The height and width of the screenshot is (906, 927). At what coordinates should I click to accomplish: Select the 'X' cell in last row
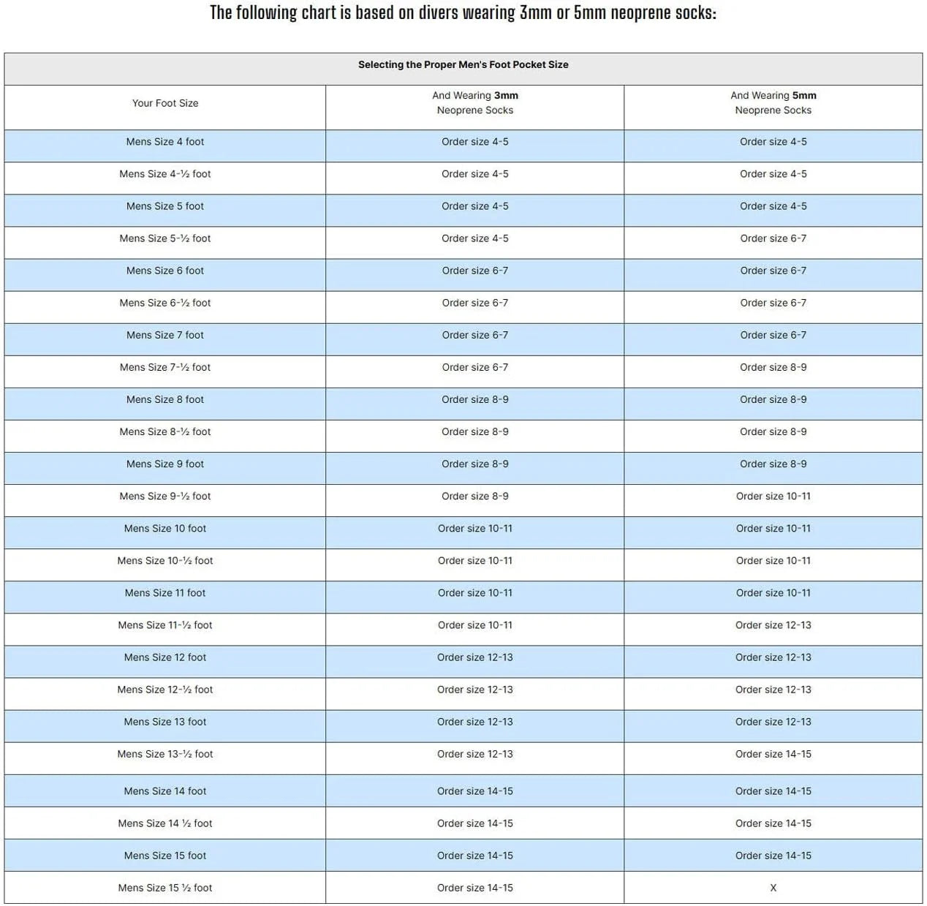click(x=773, y=888)
